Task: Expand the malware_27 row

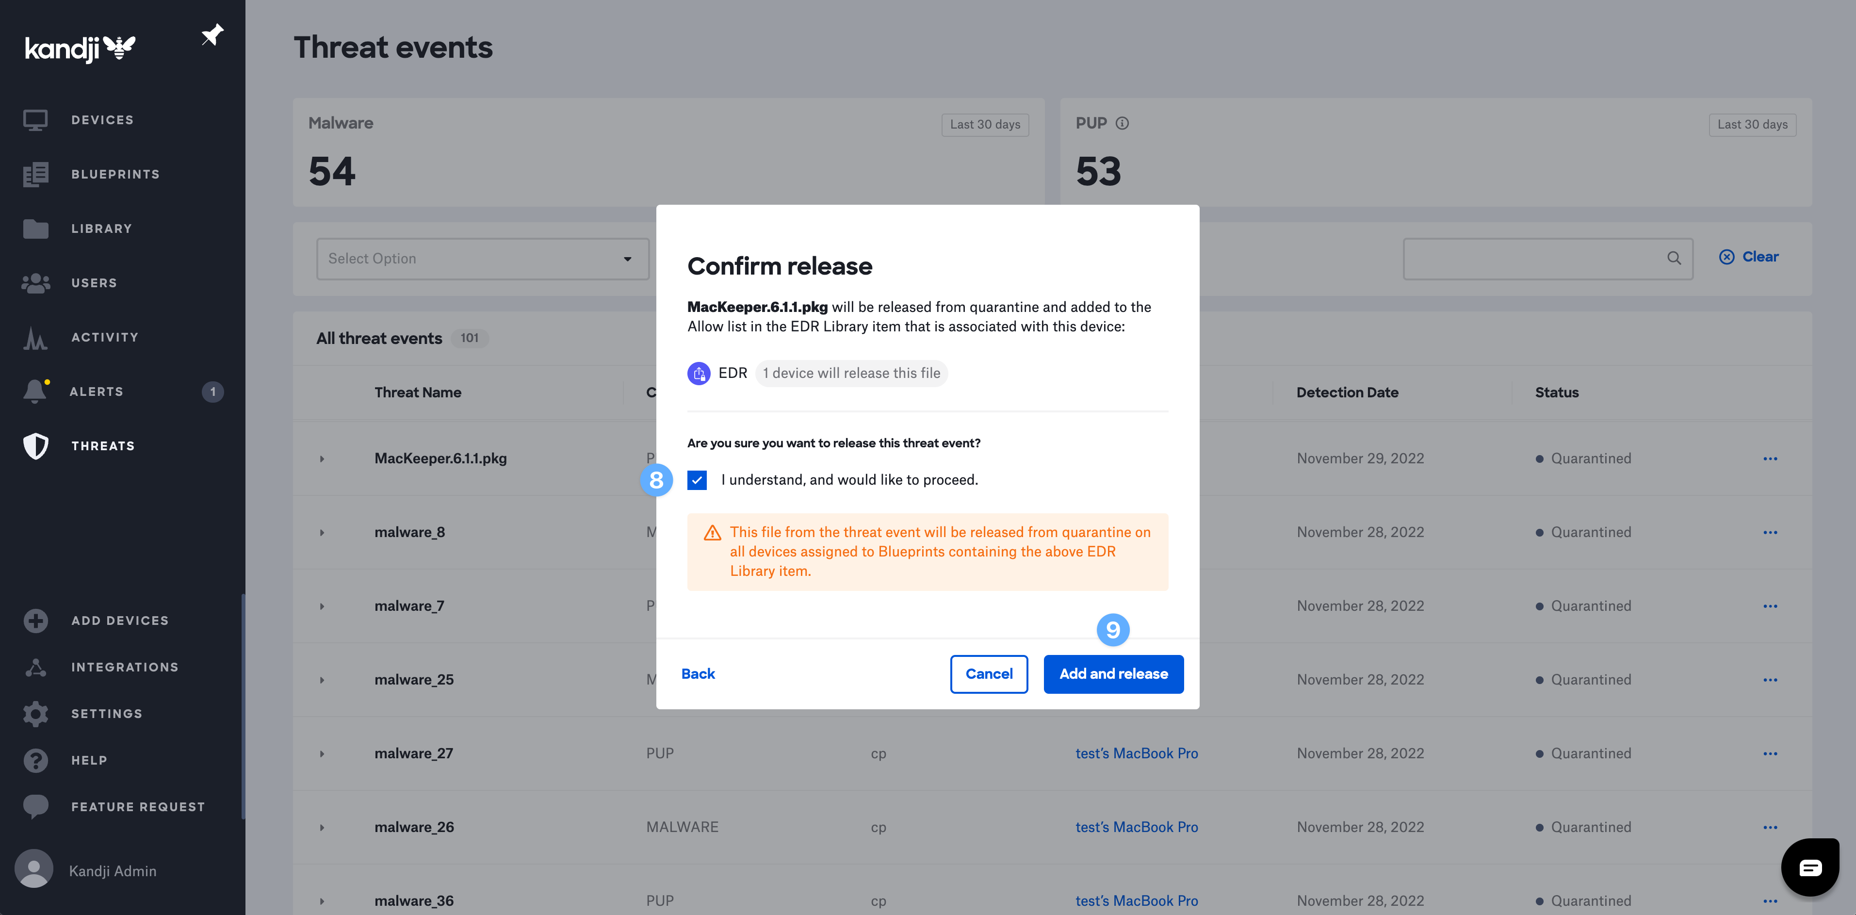Action: [322, 753]
